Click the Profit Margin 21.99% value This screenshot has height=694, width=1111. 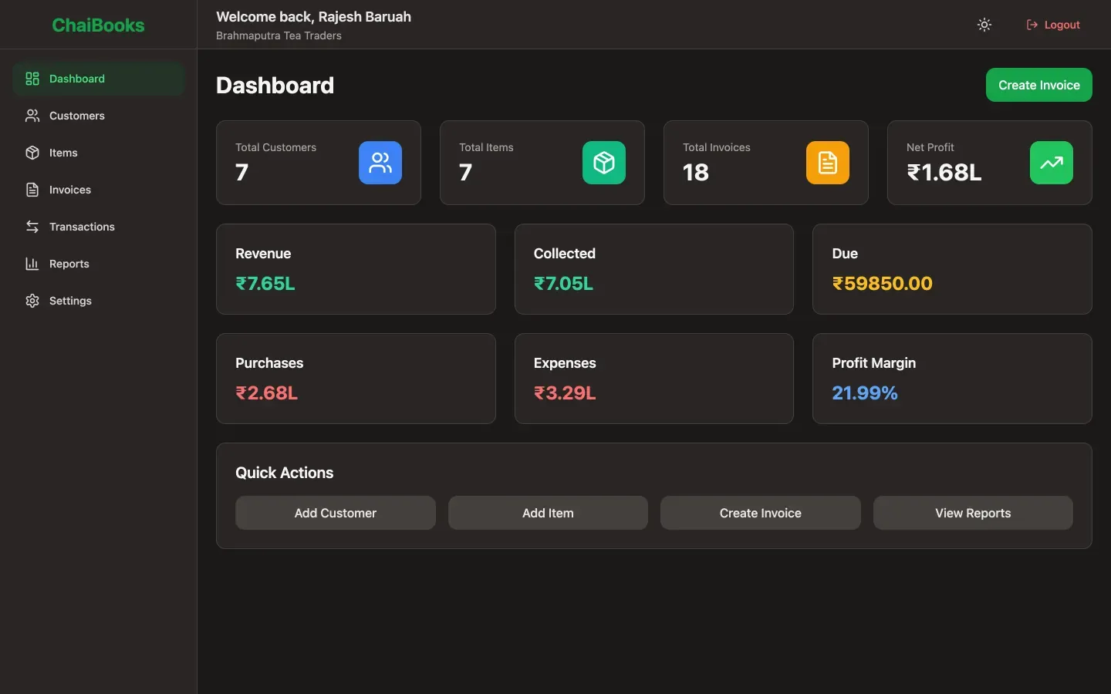coord(865,393)
